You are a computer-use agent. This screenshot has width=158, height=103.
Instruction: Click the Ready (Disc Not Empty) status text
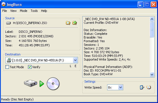(x=17, y=99)
